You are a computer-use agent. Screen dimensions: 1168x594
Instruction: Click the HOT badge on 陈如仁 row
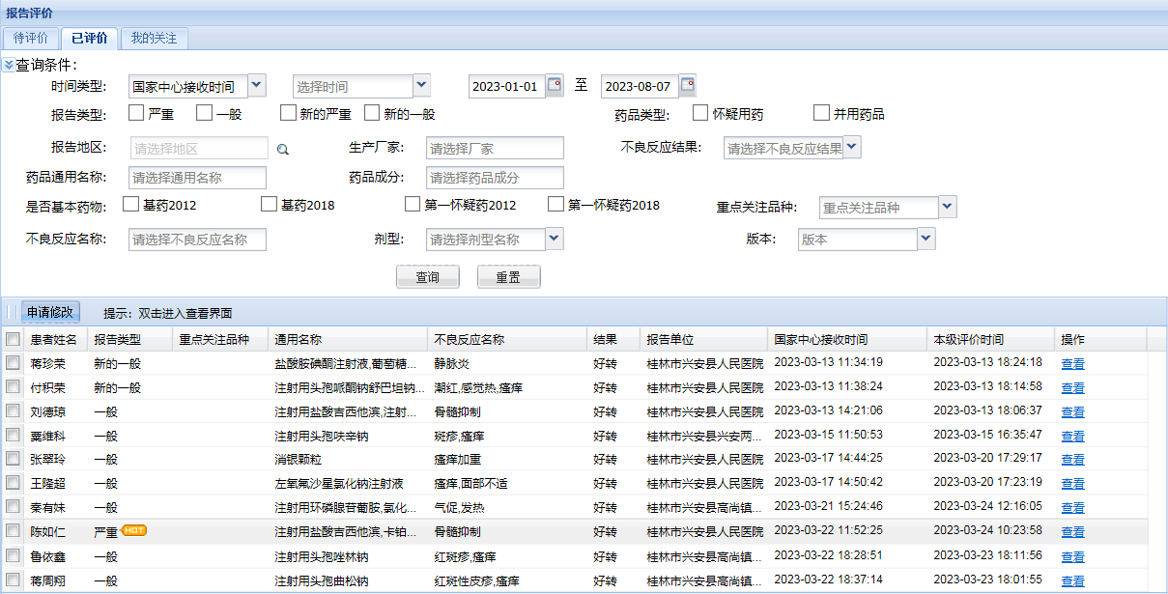(x=134, y=530)
